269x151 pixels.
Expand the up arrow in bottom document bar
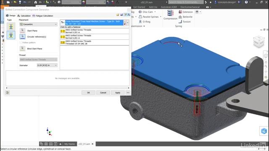[x=61, y=144]
